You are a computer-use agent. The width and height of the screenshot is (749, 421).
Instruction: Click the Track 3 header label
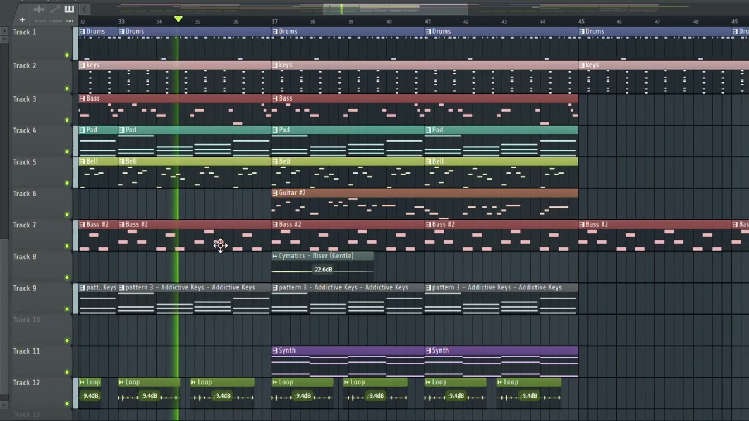point(25,99)
